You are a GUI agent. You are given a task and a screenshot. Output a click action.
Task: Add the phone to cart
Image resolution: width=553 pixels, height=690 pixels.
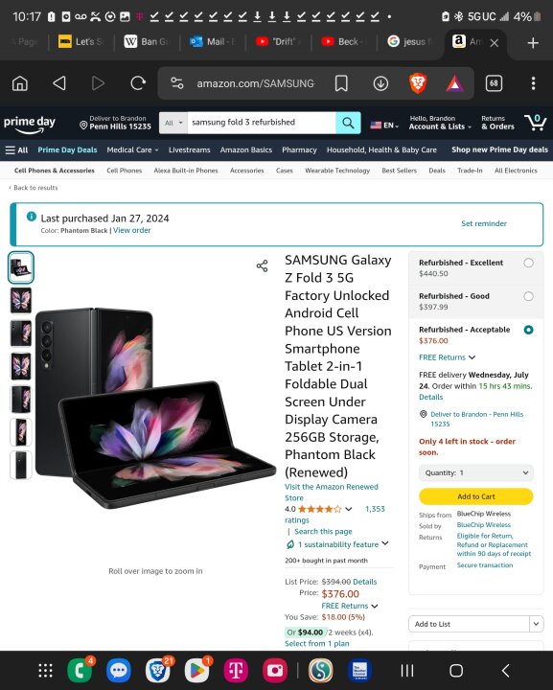[x=476, y=496]
